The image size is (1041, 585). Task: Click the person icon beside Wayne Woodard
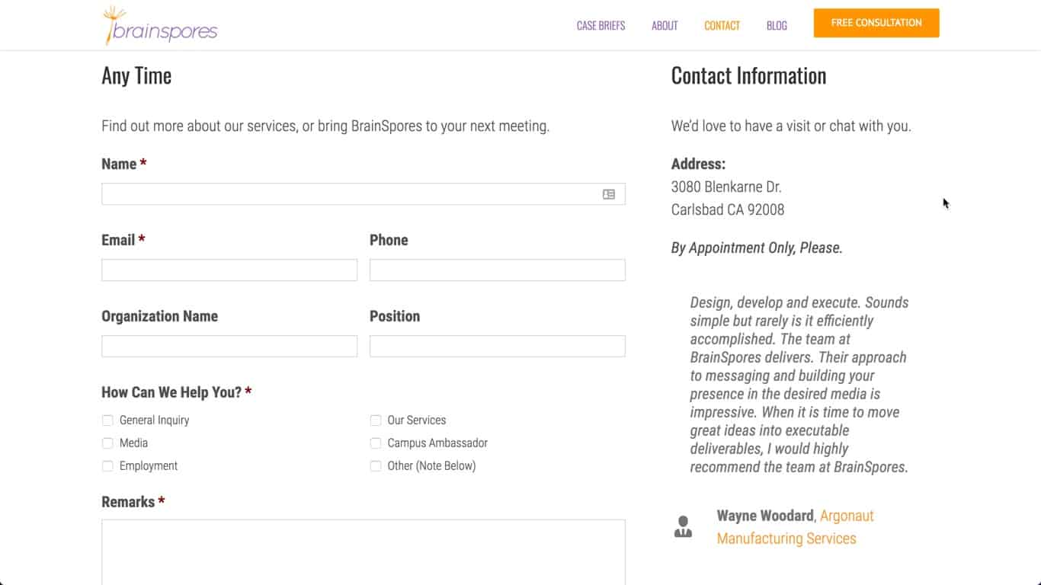[683, 526]
